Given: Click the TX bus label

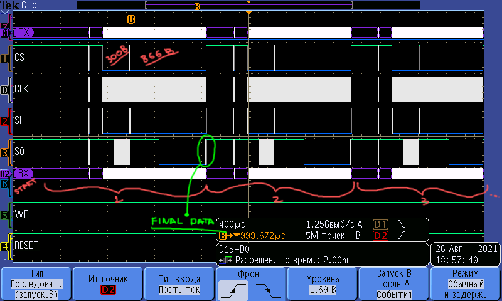Looking at the screenshot, I should [x=24, y=33].
